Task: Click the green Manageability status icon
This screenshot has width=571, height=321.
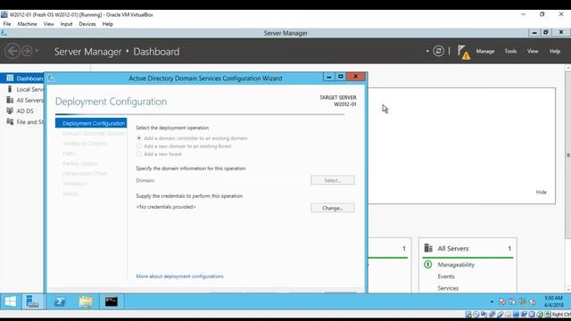Action: (x=428, y=265)
